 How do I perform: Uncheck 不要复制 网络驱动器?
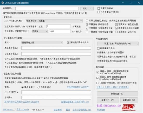87,25
